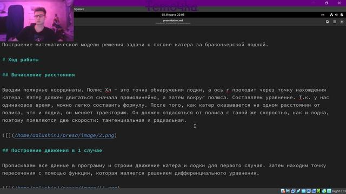Place cursor in '## Вычисление расстояния' heading

38,75
